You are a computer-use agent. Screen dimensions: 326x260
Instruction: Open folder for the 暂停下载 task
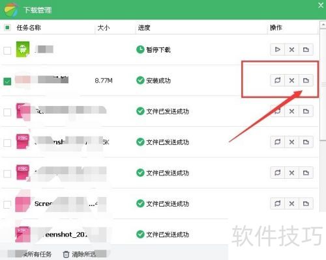tap(306, 49)
